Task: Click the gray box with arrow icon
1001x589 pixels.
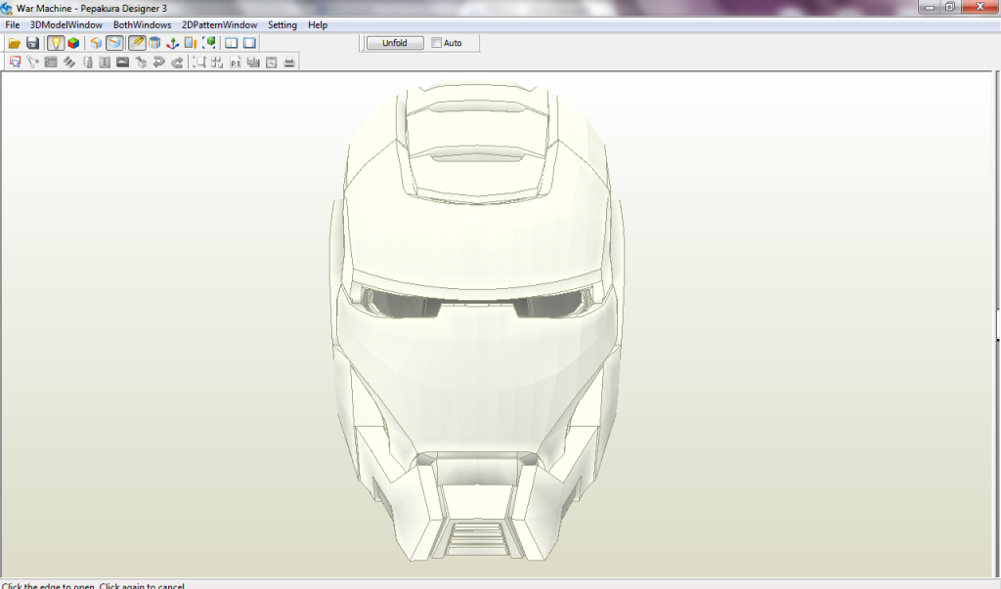Action: point(141,63)
